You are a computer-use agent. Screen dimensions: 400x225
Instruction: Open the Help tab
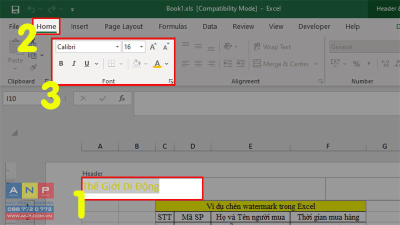[x=352, y=26]
